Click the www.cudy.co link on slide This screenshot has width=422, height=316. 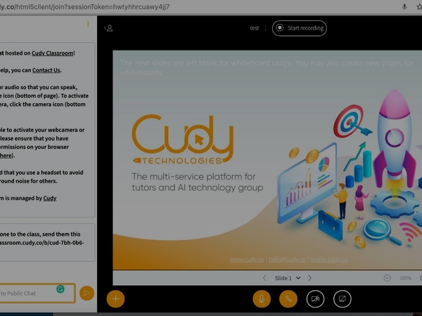(247, 260)
